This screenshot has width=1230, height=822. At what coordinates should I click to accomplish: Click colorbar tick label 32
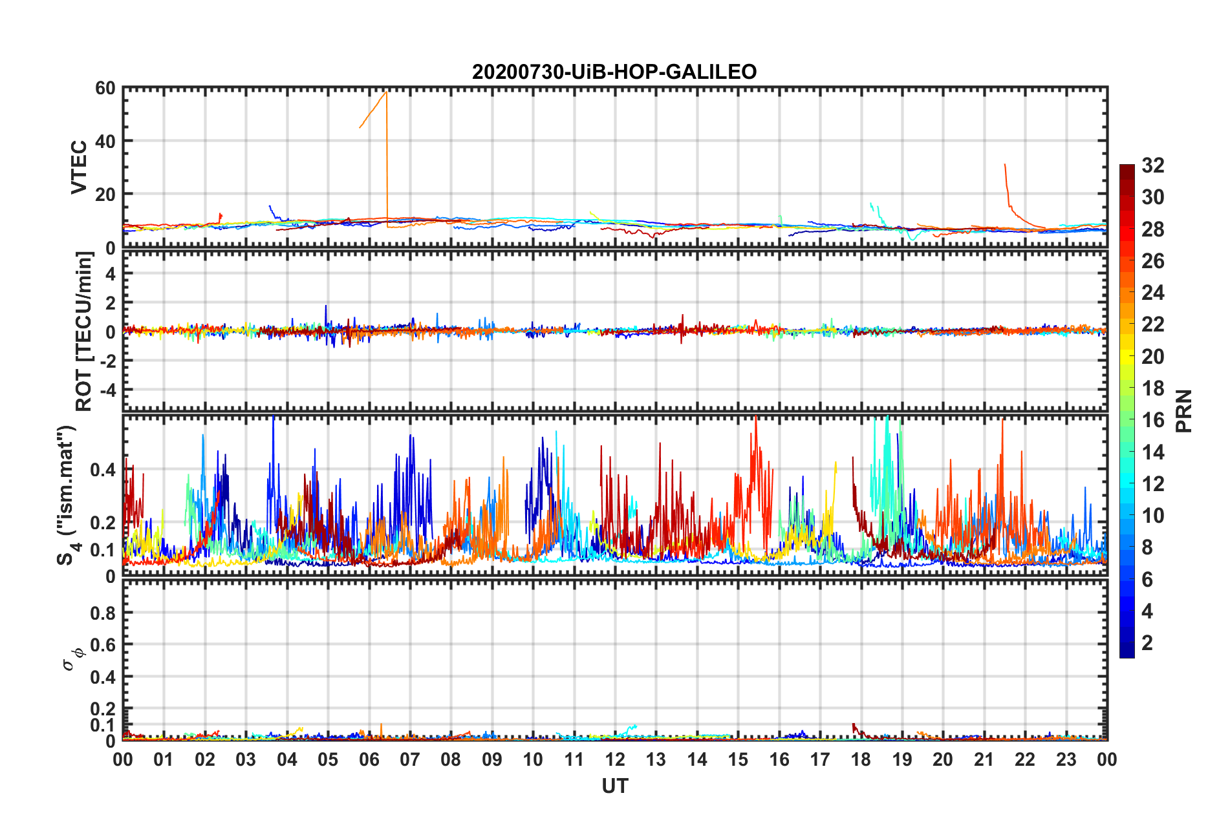pyautogui.click(x=1152, y=165)
